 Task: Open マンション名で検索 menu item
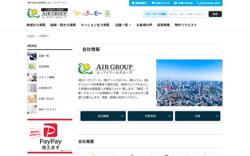95,25
